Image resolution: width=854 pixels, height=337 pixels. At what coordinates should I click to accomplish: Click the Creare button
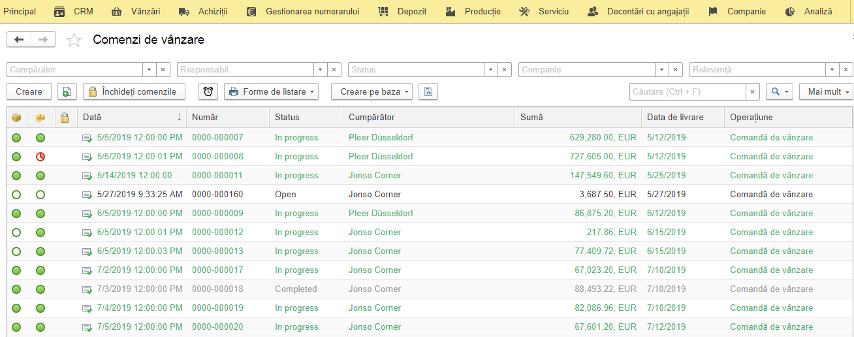click(x=29, y=92)
